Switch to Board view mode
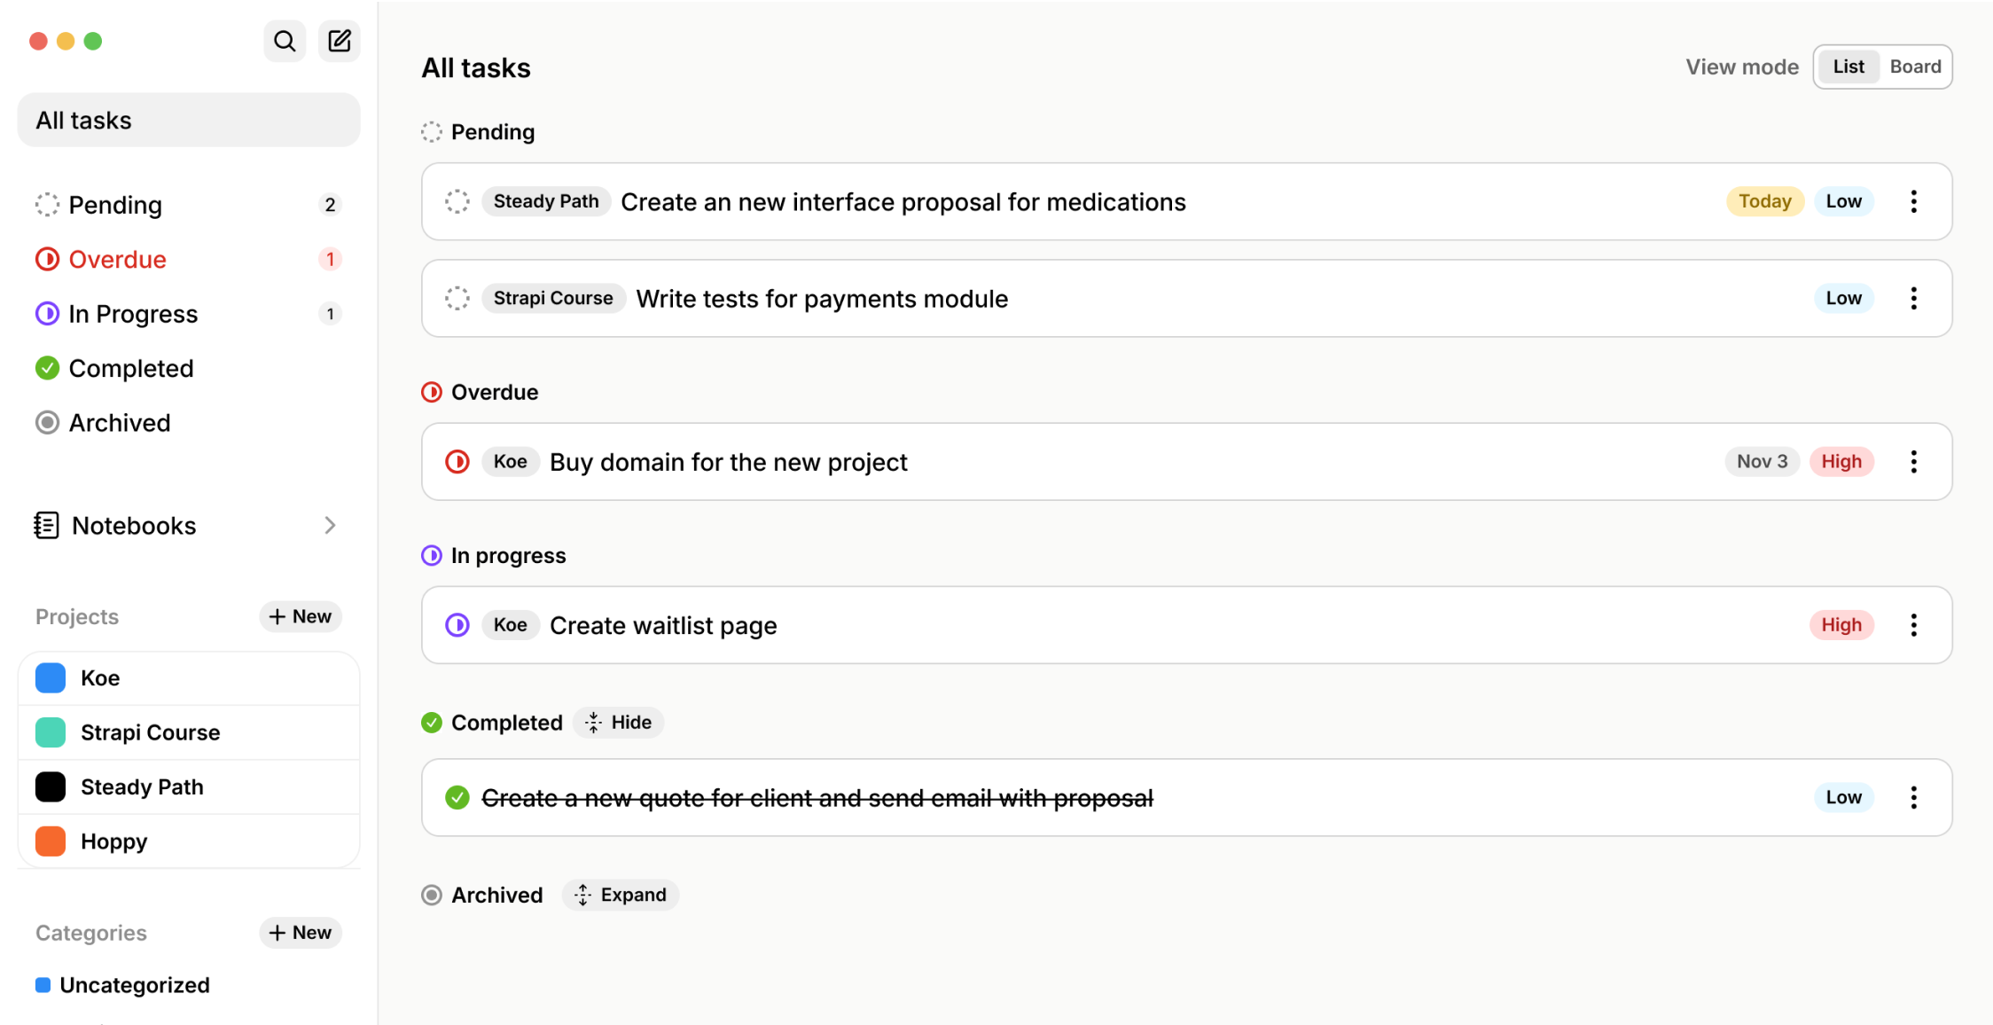 tap(1915, 67)
